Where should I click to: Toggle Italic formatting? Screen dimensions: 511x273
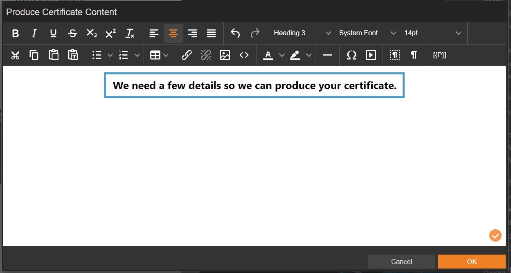34,34
